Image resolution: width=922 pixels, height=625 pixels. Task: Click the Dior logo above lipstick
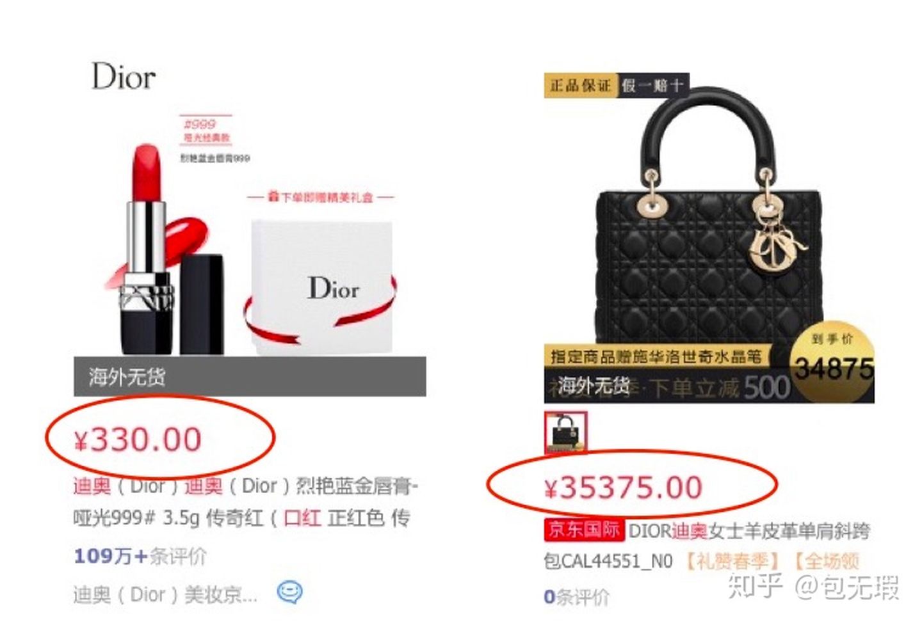[124, 76]
